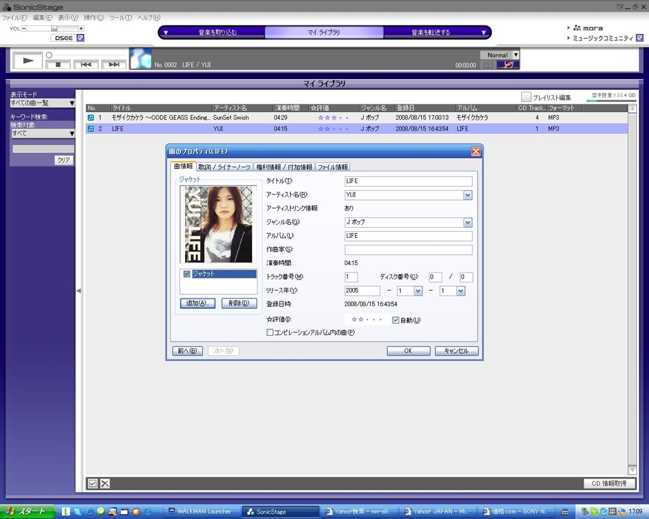Image resolution: width=649 pixels, height=519 pixels.
Task: Skip to previous track in player
Action: [x=86, y=65]
